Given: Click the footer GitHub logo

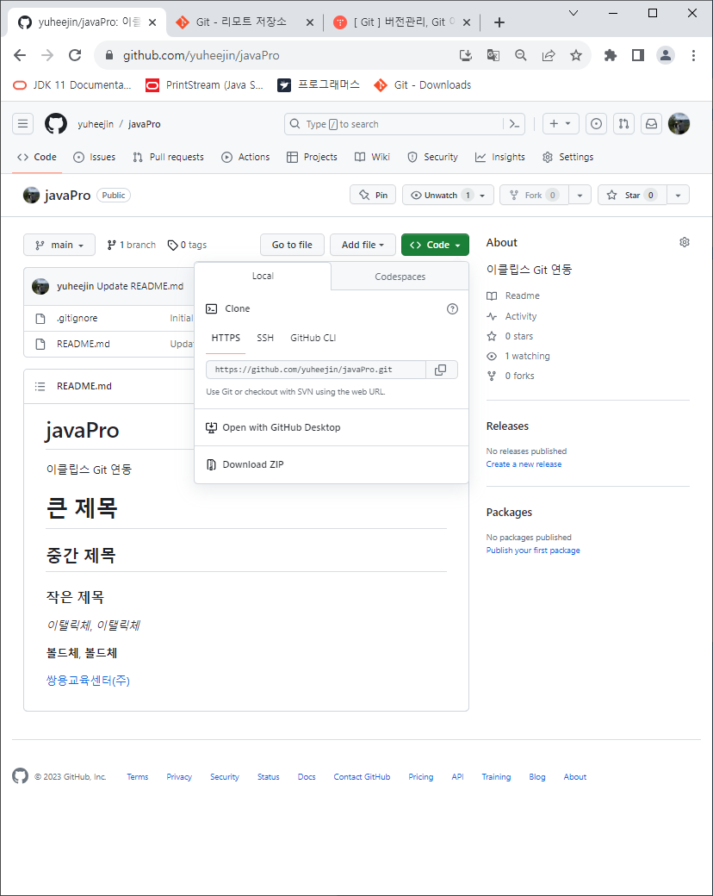Looking at the screenshot, I should [20, 776].
